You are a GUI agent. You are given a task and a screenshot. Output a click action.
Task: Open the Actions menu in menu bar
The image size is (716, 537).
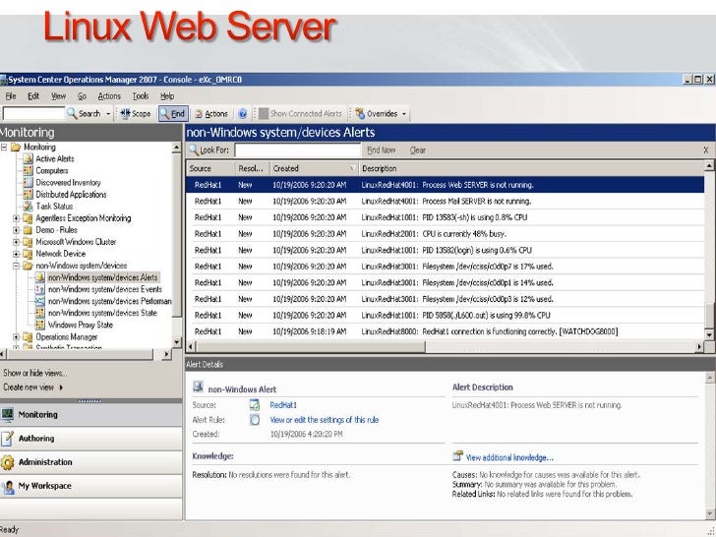[109, 96]
